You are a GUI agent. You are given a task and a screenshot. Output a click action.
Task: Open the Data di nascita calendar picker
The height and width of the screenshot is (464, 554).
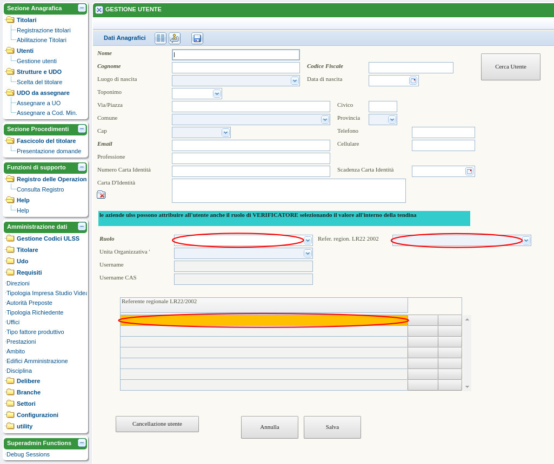(413, 81)
